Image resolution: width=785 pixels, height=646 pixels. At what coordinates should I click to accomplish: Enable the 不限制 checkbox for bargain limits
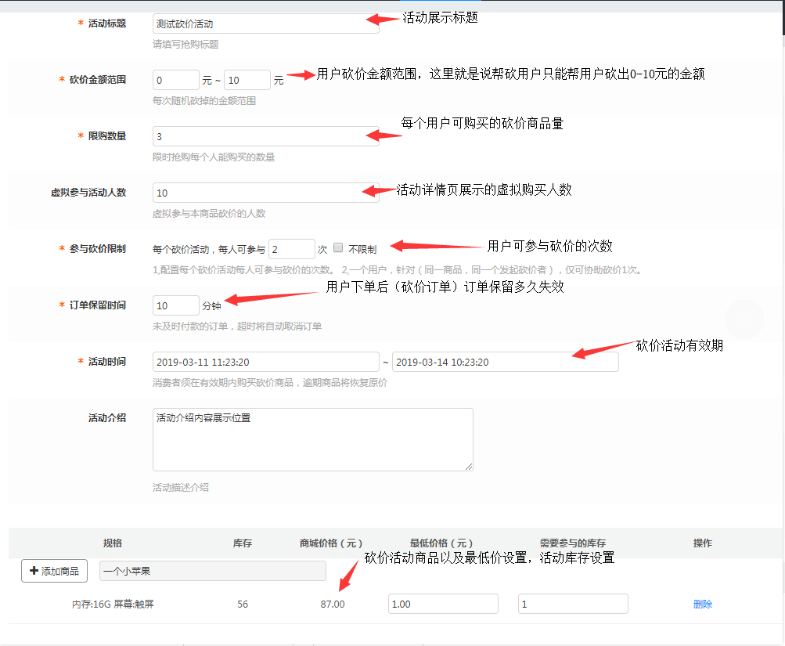coord(340,248)
